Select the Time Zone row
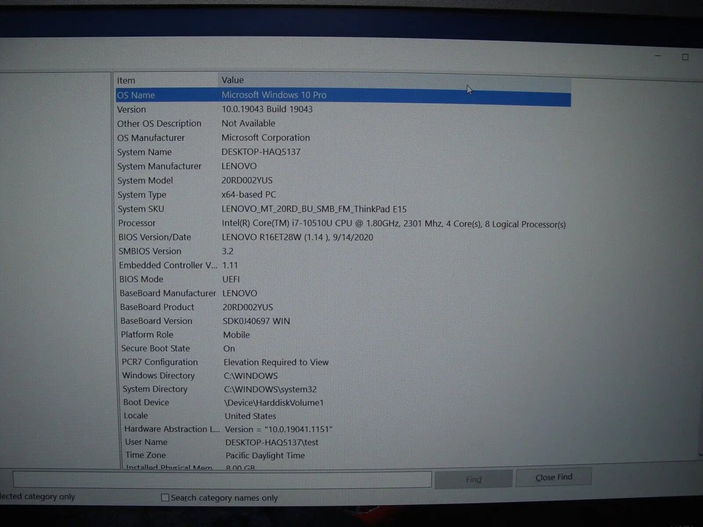Viewport: 703px width, 527px height. click(x=343, y=455)
